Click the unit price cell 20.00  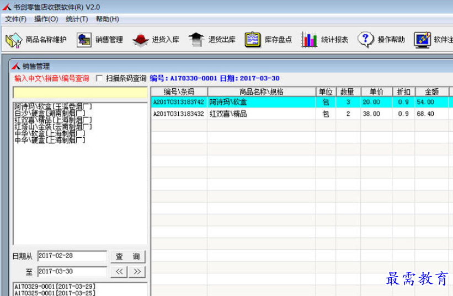click(x=376, y=102)
